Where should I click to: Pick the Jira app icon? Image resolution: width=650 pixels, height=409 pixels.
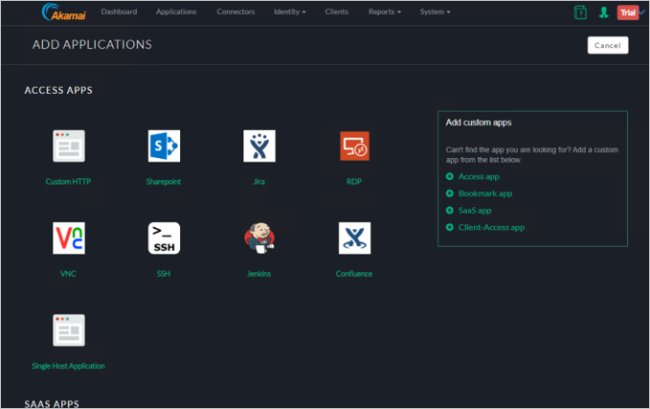(x=258, y=147)
